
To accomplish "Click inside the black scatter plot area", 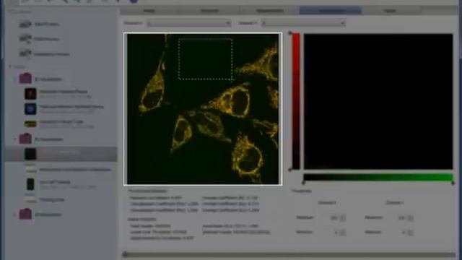I will (x=378, y=101).
